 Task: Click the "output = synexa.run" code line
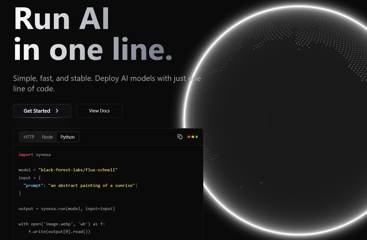click(67, 209)
